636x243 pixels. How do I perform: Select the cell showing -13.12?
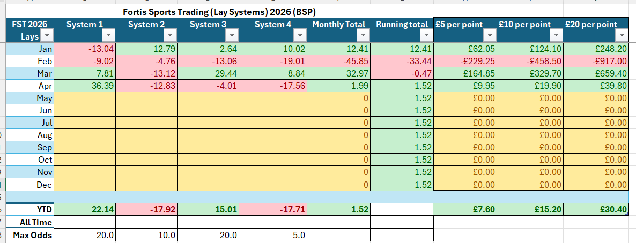(146, 74)
